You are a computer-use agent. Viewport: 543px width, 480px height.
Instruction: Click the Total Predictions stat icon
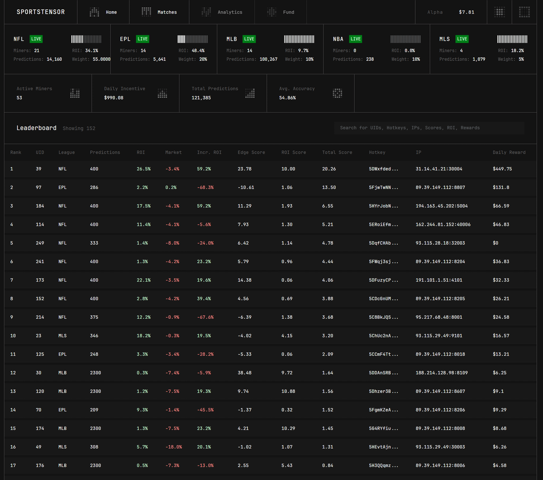tap(250, 93)
